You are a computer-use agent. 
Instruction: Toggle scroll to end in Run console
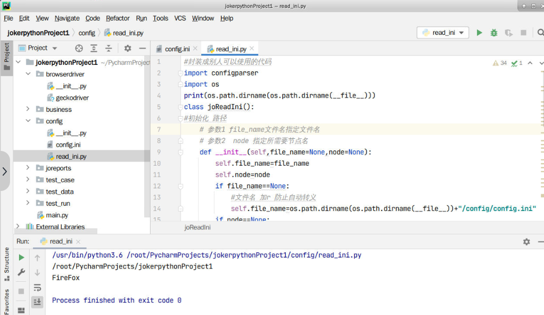click(x=37, y=302)
